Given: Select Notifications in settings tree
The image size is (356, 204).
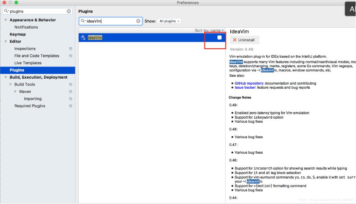Looking at the screenshot, I should point(26,27).
